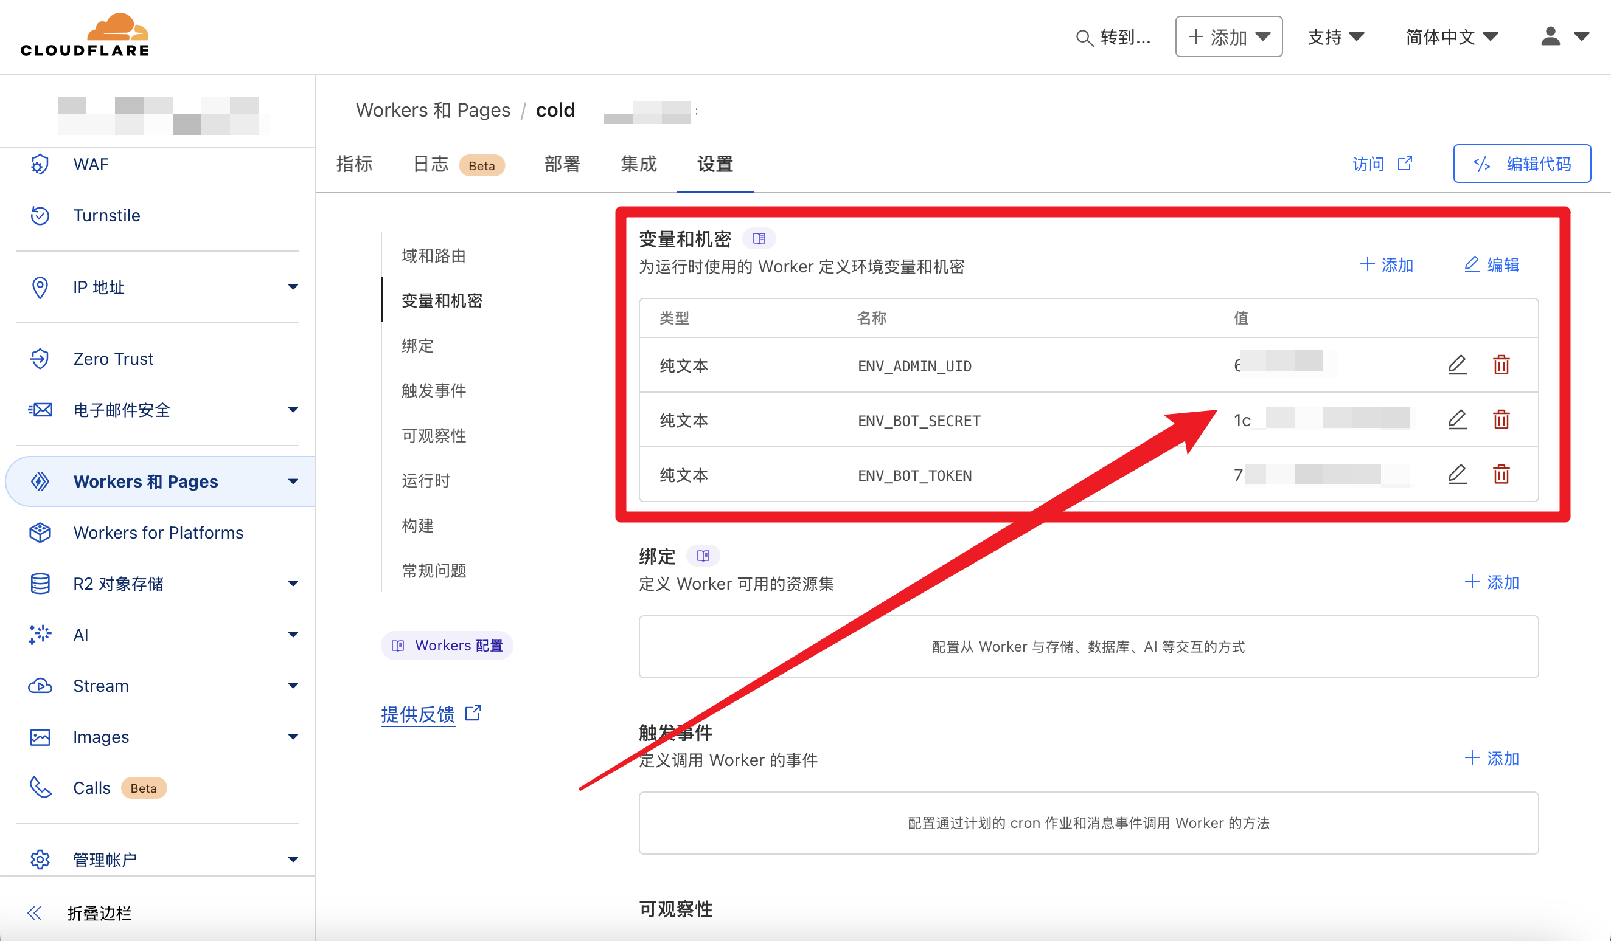Switch to the 集成 tab

tap(639, 164)
